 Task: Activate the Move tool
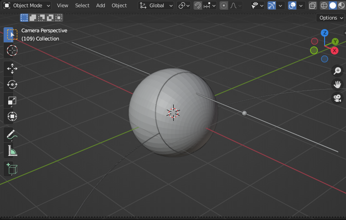(x=12, y=69)
